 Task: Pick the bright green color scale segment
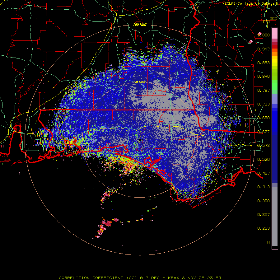[275, 85]
